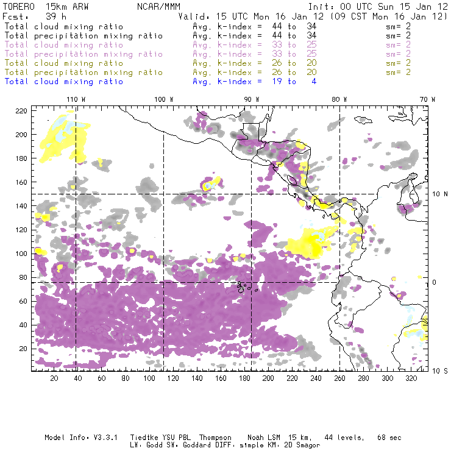Click the '280' bottom axis tick label
This screenshot has width=451, height=451.
(364, 378)
